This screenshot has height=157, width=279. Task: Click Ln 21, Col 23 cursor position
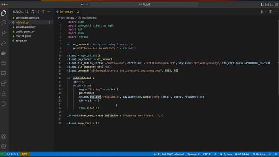coord(169,154)
